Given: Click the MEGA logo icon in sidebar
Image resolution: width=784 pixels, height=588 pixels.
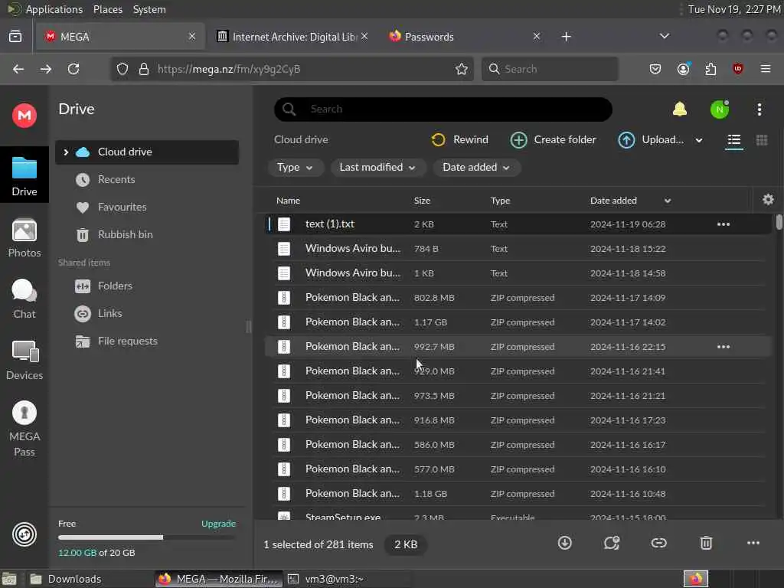Looking at the screenshot, I should tap(24, 116).
